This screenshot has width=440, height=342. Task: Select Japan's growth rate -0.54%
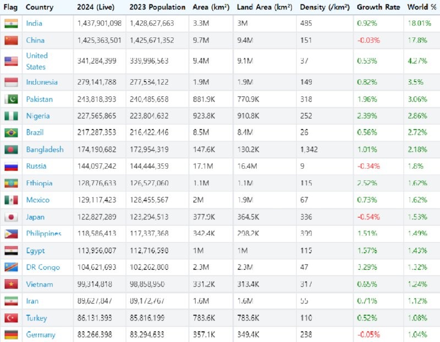click(x=369, y=217)
